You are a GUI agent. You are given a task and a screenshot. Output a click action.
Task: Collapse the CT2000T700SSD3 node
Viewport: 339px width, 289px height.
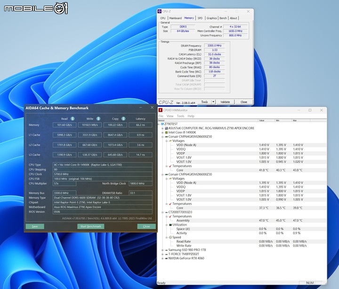click(162, 212)
